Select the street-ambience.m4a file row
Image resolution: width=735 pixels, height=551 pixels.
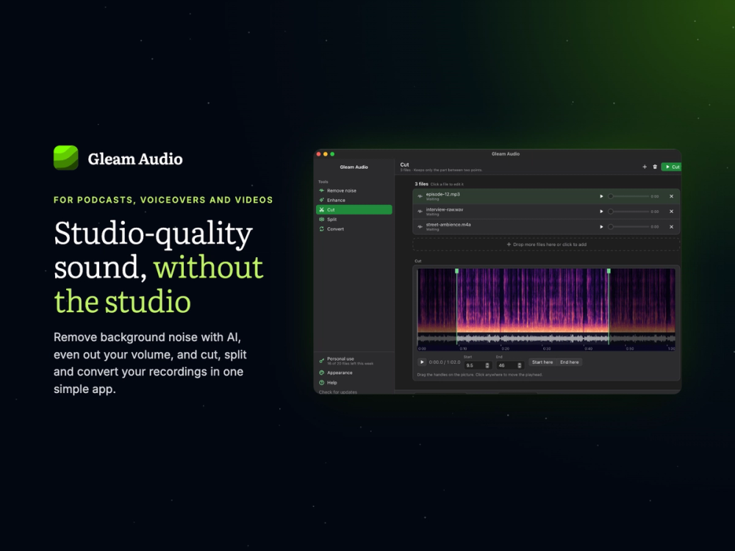(546, 227)
